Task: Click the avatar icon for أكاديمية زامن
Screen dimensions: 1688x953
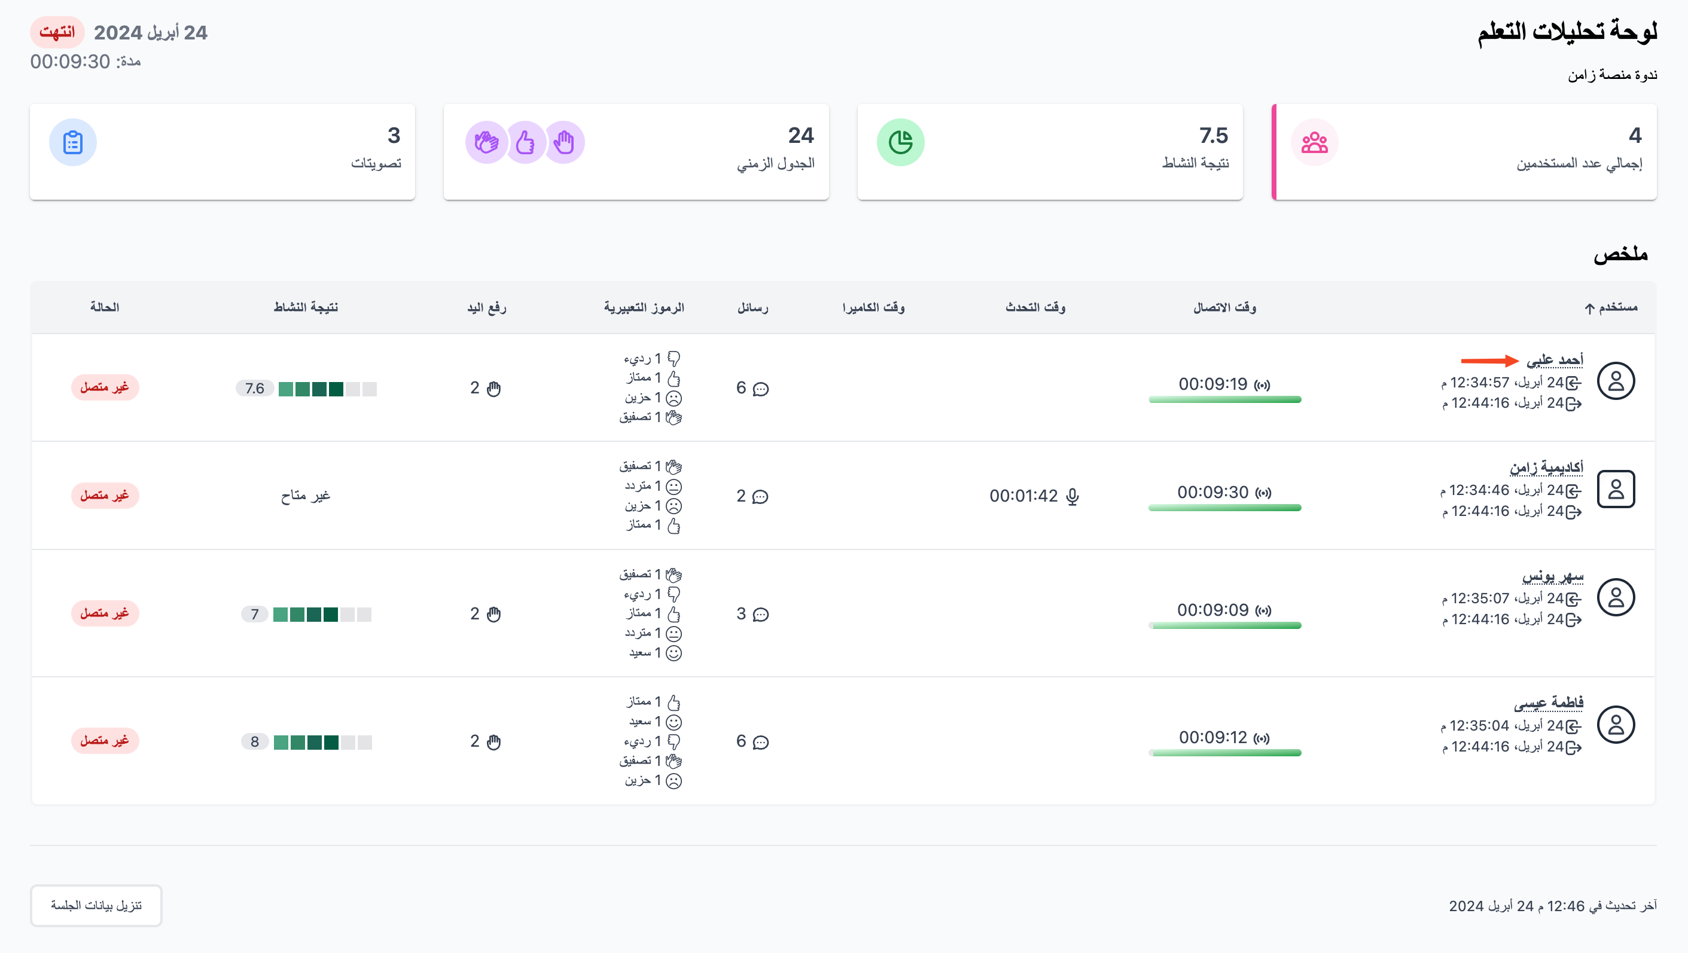Action: pos(1616,489)
